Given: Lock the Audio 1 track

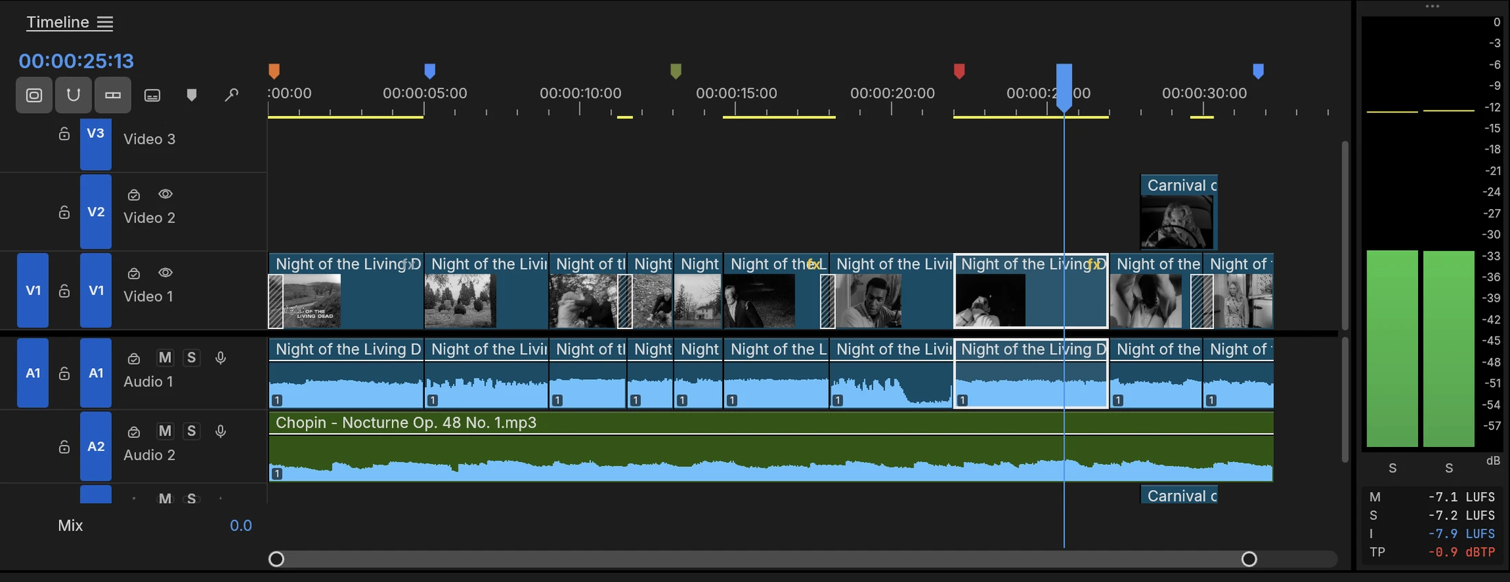Looking at the screenshot, I should (64, 373).
